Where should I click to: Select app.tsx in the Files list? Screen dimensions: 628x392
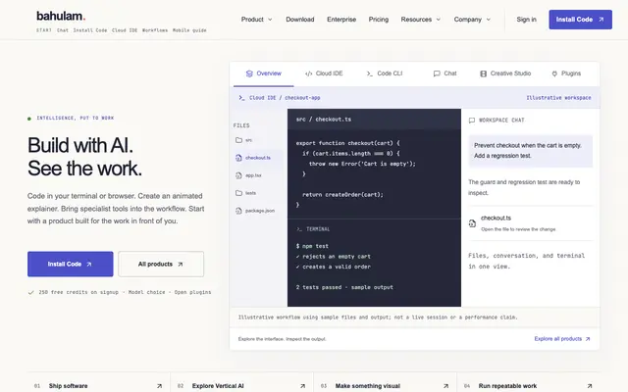click(x=257, y=175)
